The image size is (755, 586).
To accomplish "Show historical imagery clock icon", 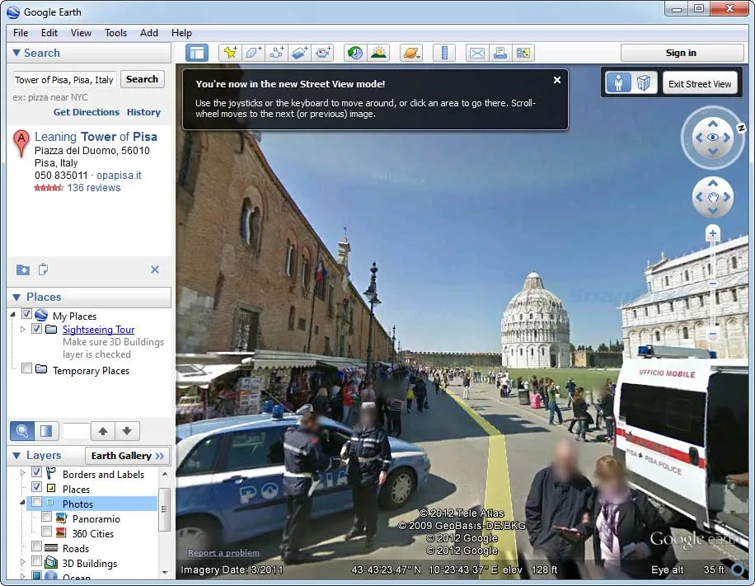I will click(x=355, y=53).
